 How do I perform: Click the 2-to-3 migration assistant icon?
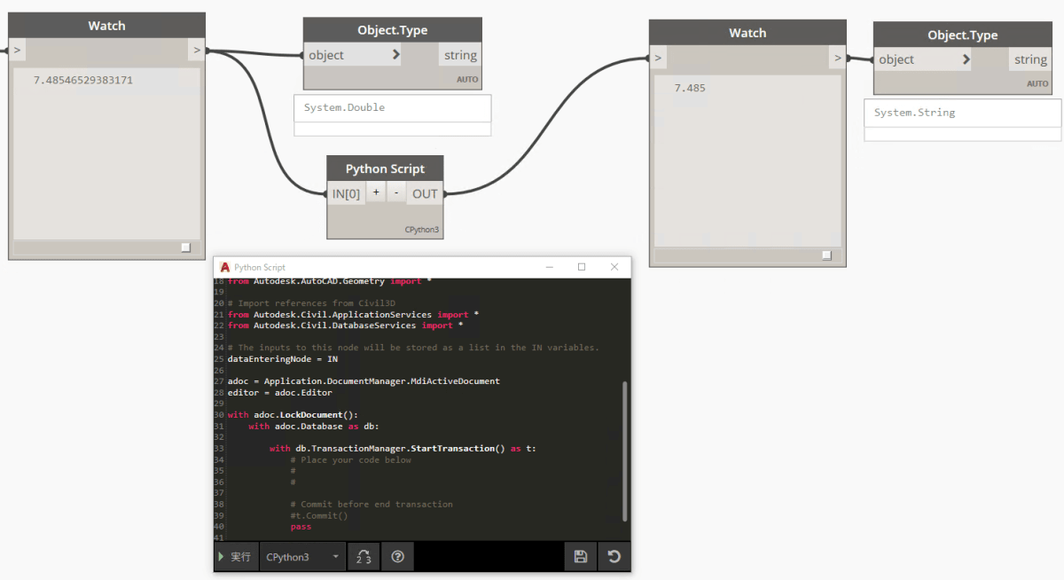[x=364, y=557]
